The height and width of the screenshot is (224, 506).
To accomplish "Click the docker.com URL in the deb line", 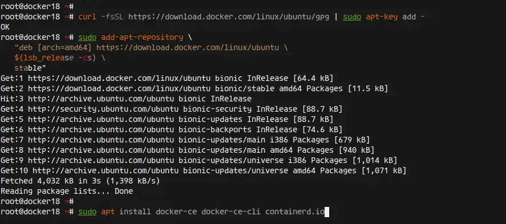I will 188,48.
